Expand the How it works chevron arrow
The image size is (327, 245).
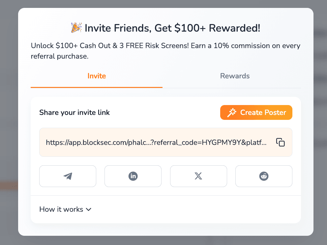88,209
